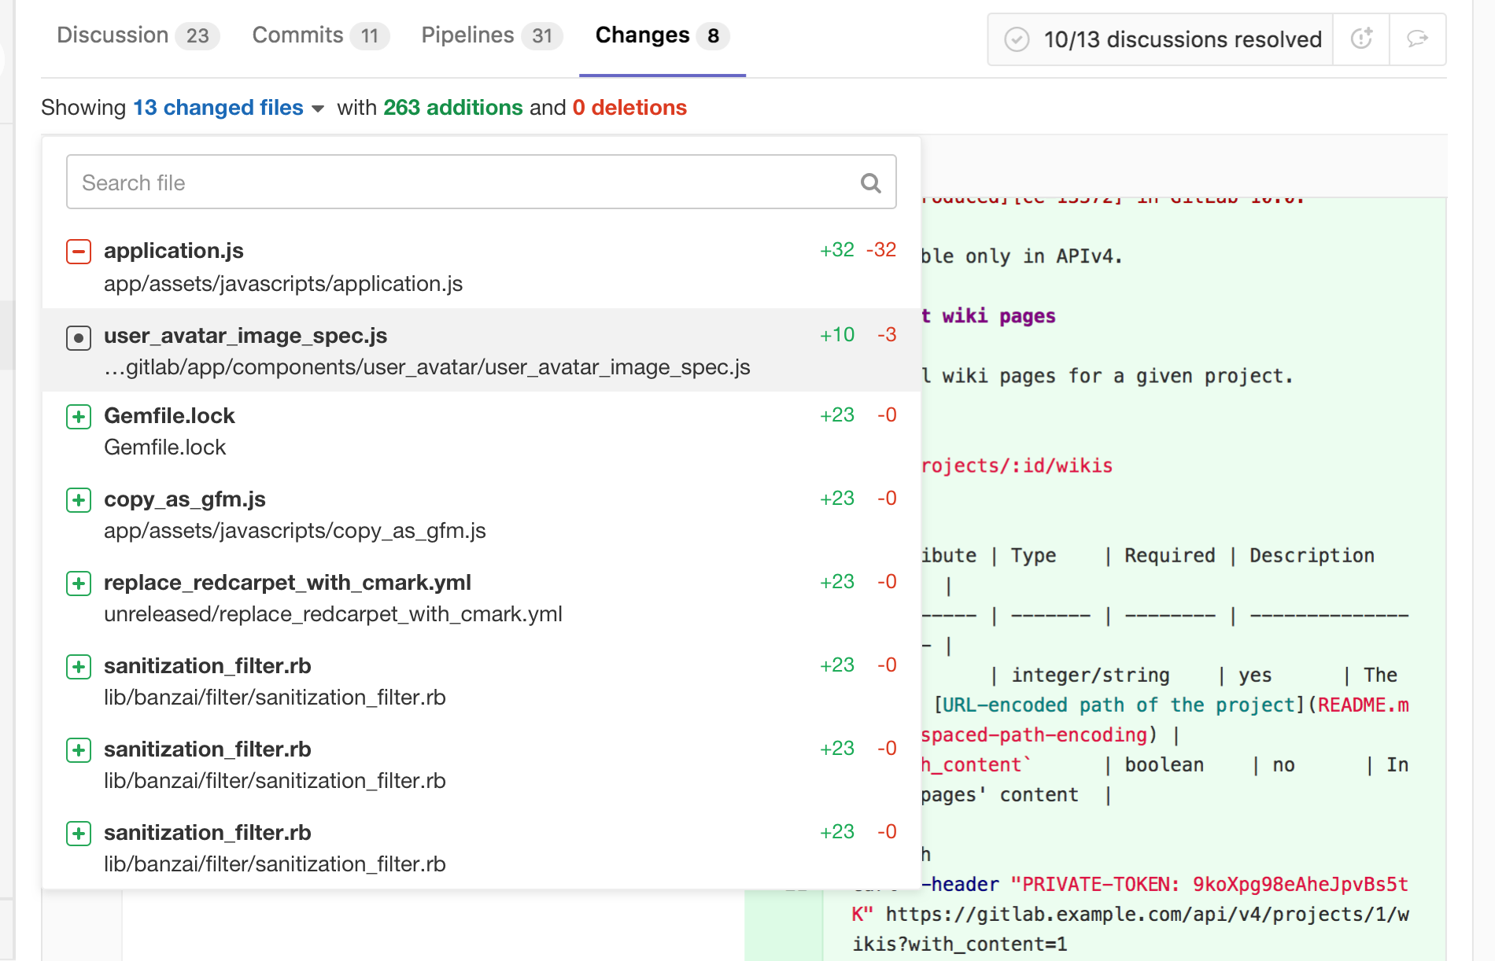Select user_avatar_image_spec.js from the file list
The image size is (1495, 961).
pos(246,336)
